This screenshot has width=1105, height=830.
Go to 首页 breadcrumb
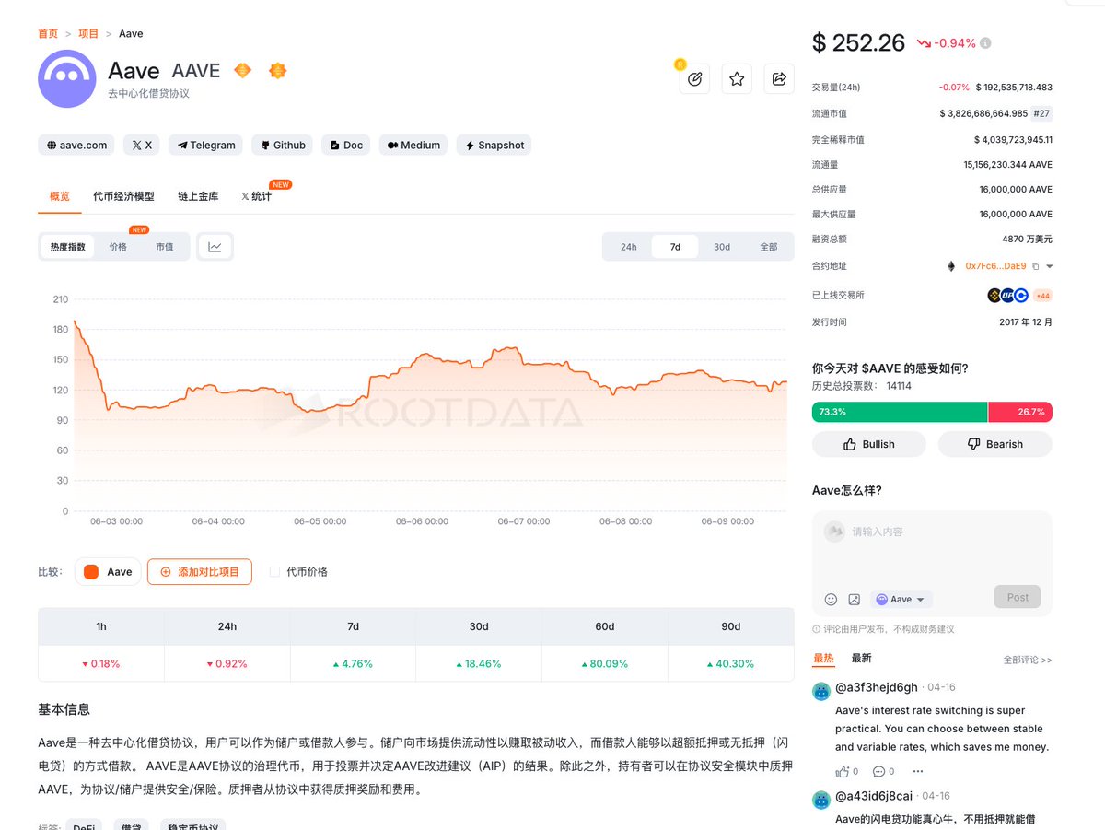click(48, 33)
